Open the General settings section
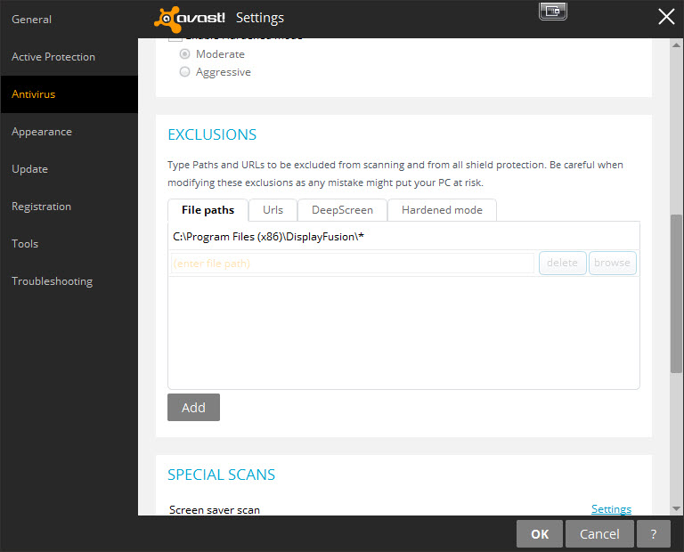 tap(31, 19)
